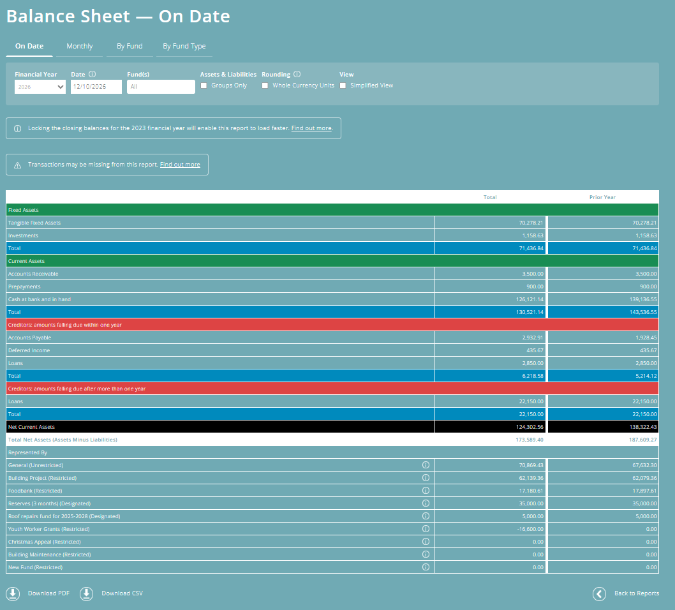
Task: Click the Prior Year column header
Action: pos(602,197)
